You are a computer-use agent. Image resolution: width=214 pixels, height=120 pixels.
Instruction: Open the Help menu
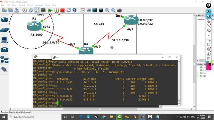54,5
